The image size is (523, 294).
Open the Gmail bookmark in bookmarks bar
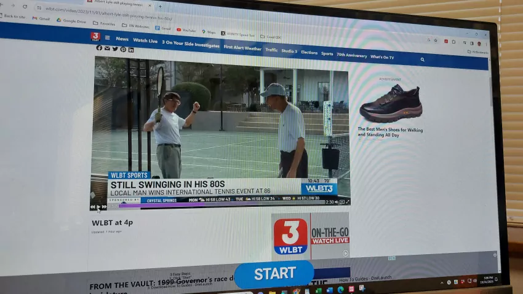pos(41,19)
